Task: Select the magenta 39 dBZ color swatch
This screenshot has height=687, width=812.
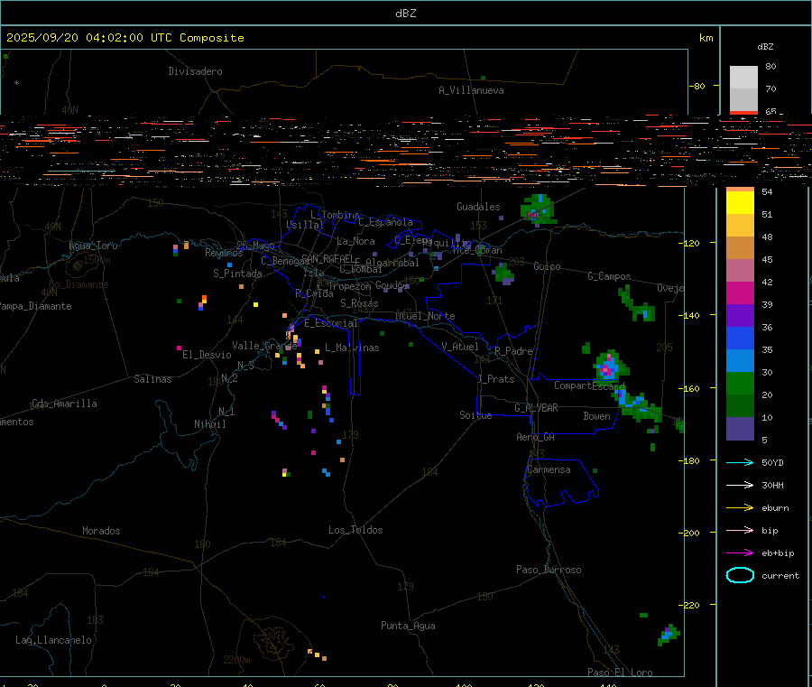Action: (741, 293)
